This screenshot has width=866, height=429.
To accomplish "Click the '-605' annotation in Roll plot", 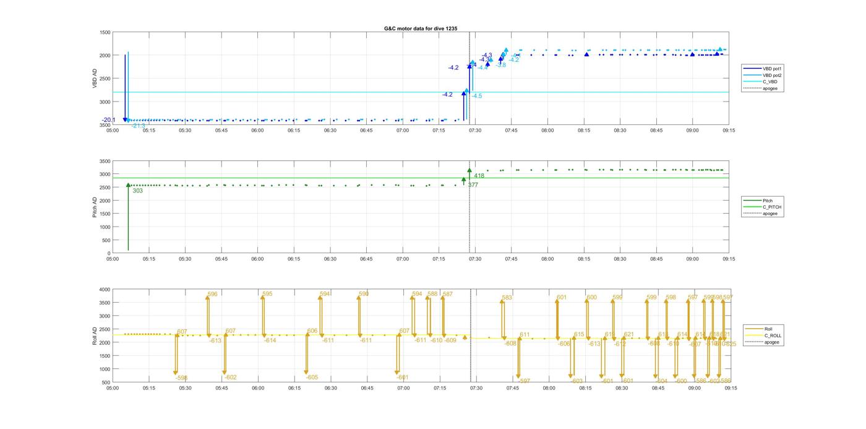I will [312, 377].
